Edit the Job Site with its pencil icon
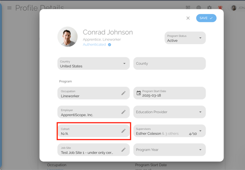This screenshot has width=245, height=170. click(x=123, y=150)
